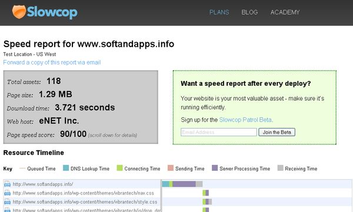Select the vibrantech/nav.css resource URL

pyautogui.click(x=84, y=193)
